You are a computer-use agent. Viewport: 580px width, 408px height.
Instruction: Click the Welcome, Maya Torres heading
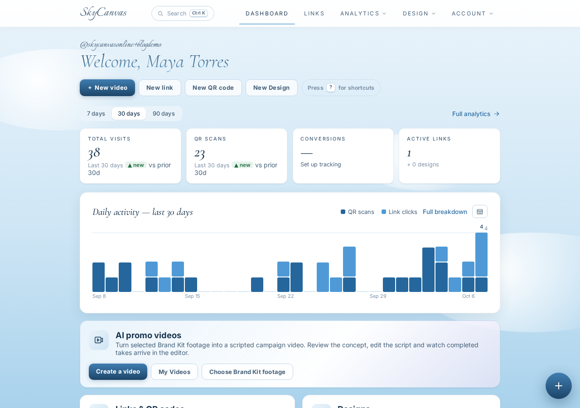click(155, 62)
